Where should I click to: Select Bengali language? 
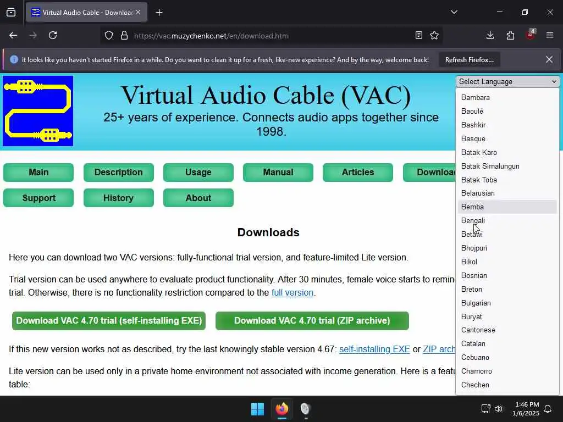(507, 221)
